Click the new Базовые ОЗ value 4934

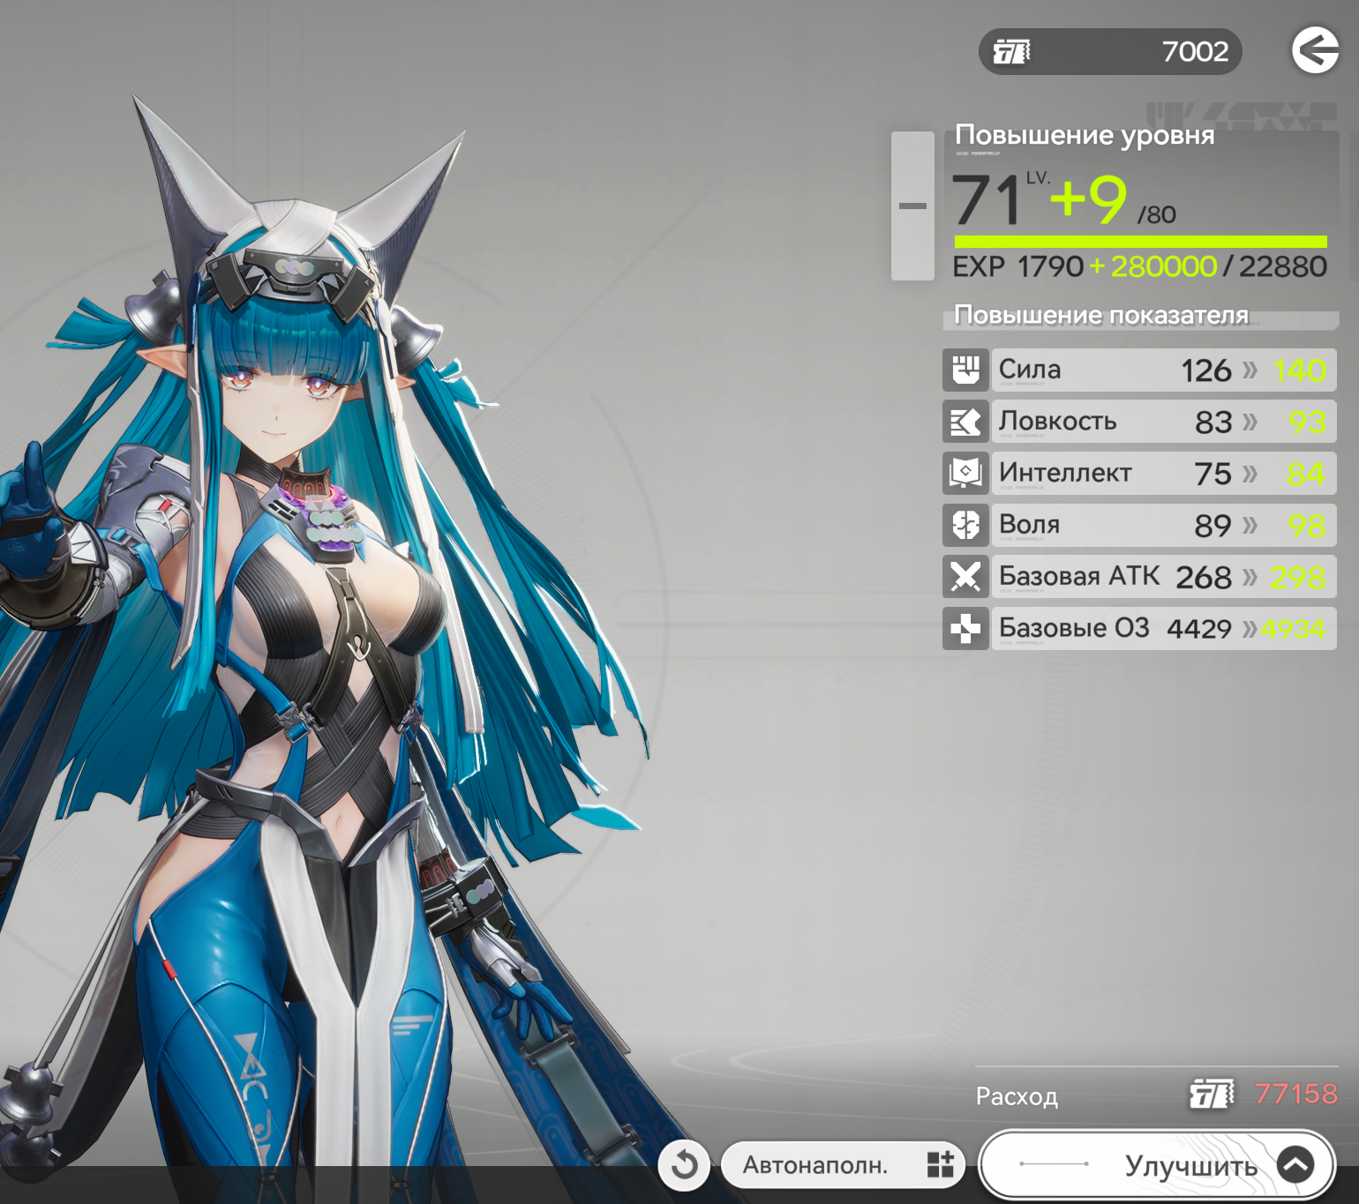coord(1293,629)
